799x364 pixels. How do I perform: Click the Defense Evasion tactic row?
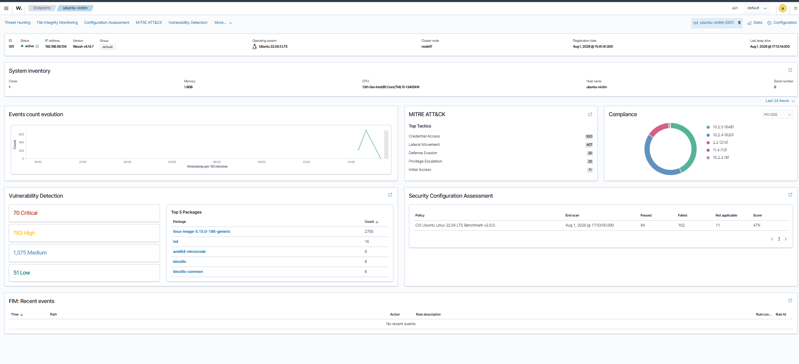500,153
